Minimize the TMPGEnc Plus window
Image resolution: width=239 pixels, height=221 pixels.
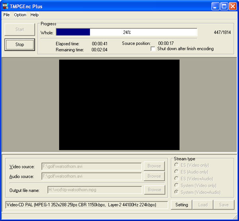tap(215, 6)
